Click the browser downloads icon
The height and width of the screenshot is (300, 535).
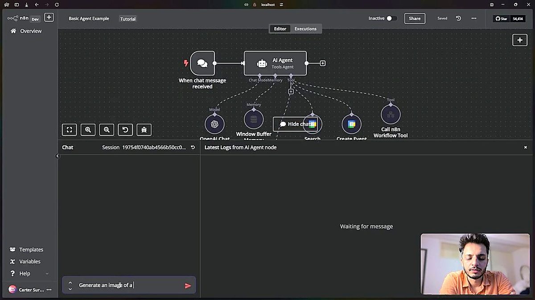point(27,4)
